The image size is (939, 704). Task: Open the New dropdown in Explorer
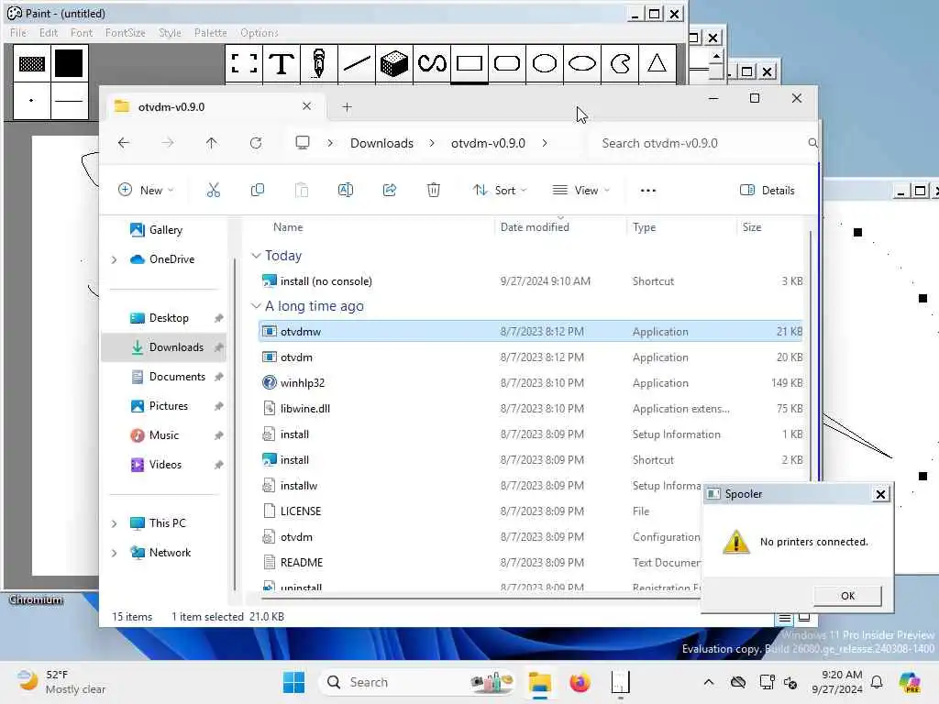[146, 191]
